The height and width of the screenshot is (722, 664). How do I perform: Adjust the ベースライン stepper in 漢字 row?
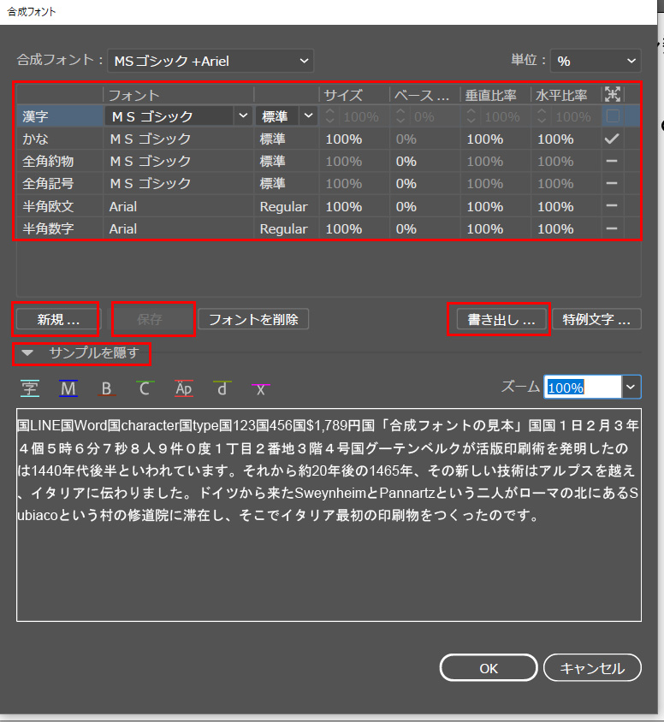(x=400, y=116)
